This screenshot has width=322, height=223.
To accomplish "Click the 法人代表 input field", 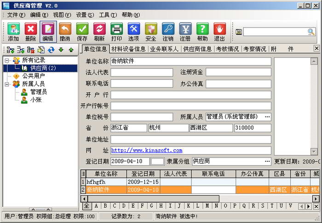I will click(x=142, y=72).
